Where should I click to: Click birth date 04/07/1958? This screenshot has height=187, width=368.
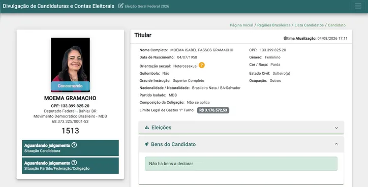[x=187, y=57]
